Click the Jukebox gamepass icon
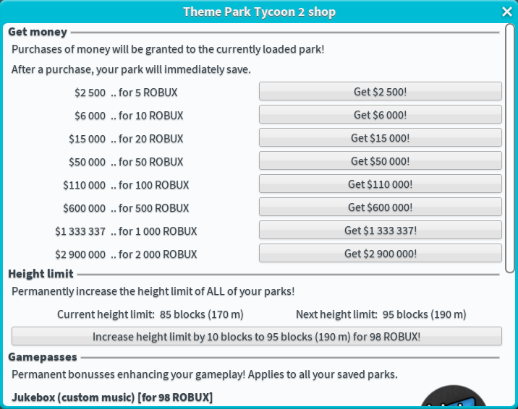This screenshot has width=518, height=409. (x=453, y=396)
